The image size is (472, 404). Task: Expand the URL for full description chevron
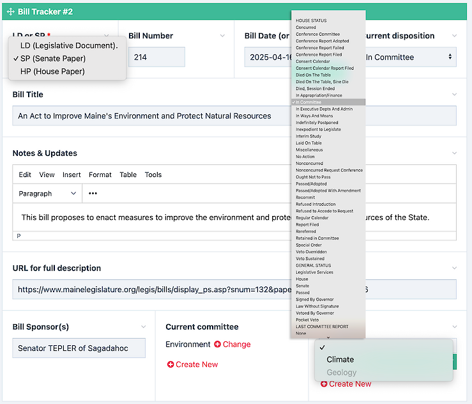[454, 268]
